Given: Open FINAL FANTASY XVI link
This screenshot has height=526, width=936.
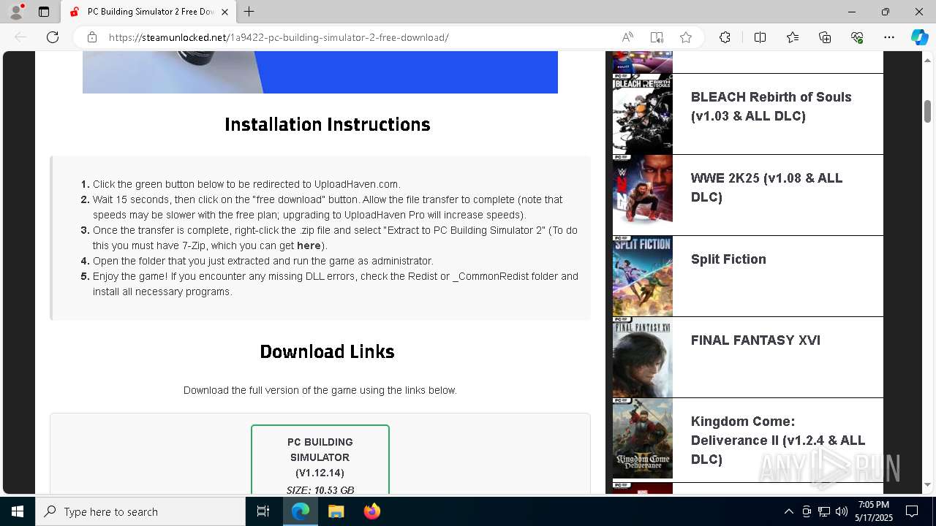Looking at the screenshot, I should tap(755, 340).
